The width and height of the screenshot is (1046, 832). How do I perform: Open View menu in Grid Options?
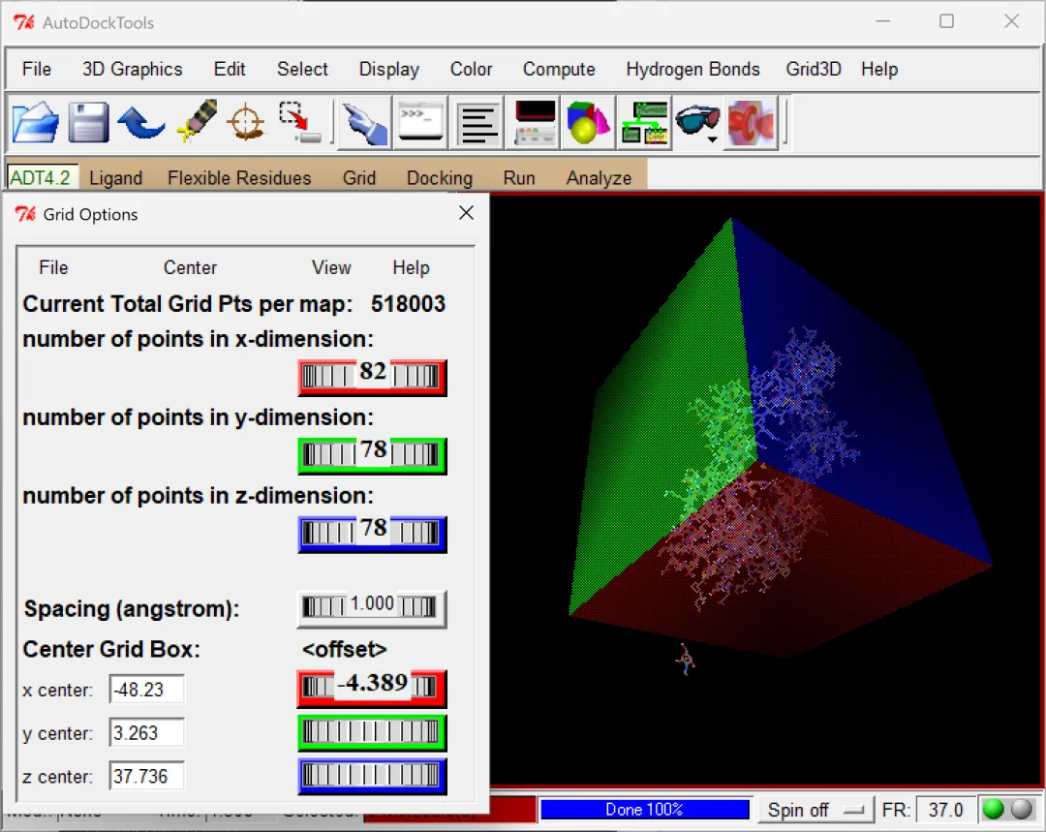point(331,267)
